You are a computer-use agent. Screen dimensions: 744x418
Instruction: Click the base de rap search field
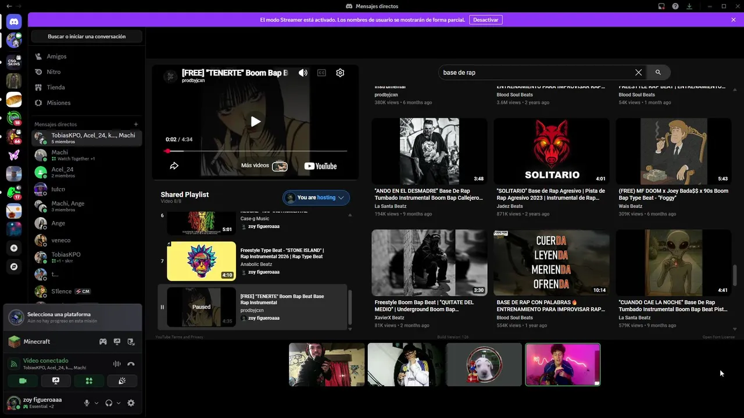tap(535, 73)
